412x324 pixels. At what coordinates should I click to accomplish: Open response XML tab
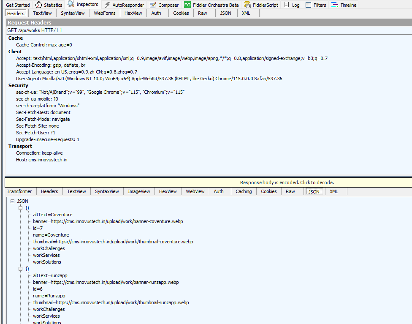click(334, 191)
